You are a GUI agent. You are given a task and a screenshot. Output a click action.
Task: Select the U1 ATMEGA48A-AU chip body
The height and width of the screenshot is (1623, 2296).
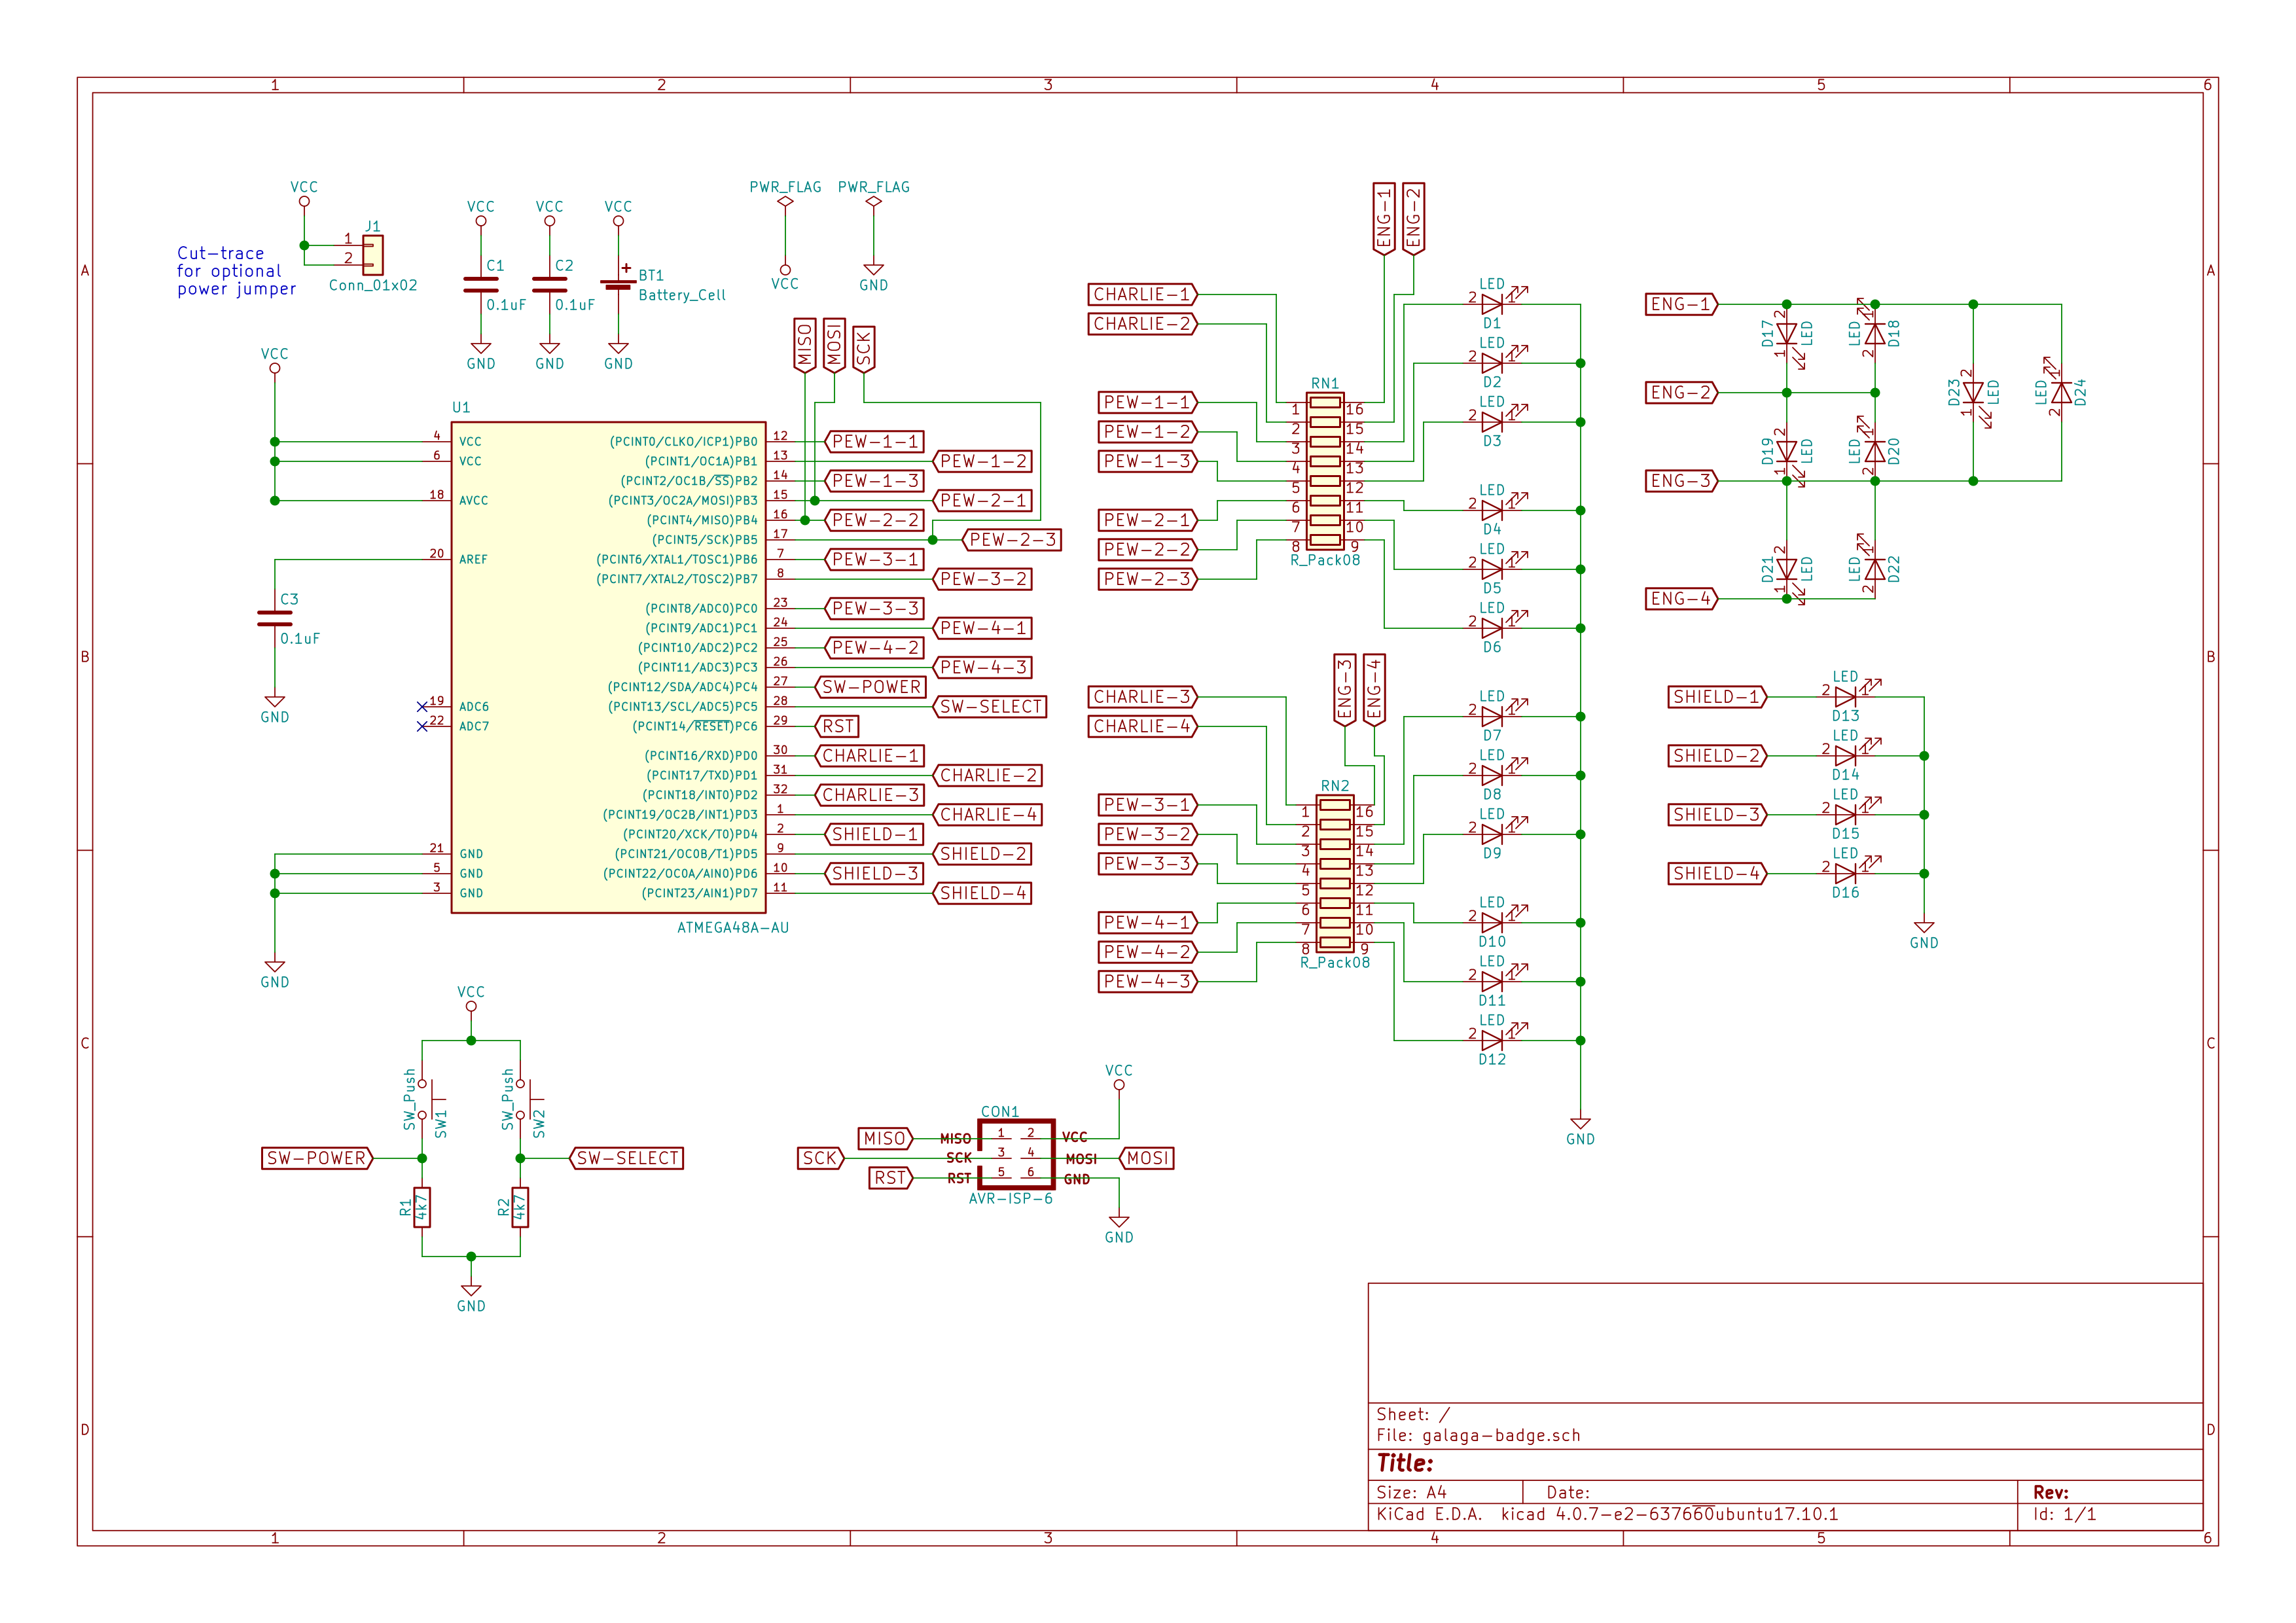[x=608, y=667]
